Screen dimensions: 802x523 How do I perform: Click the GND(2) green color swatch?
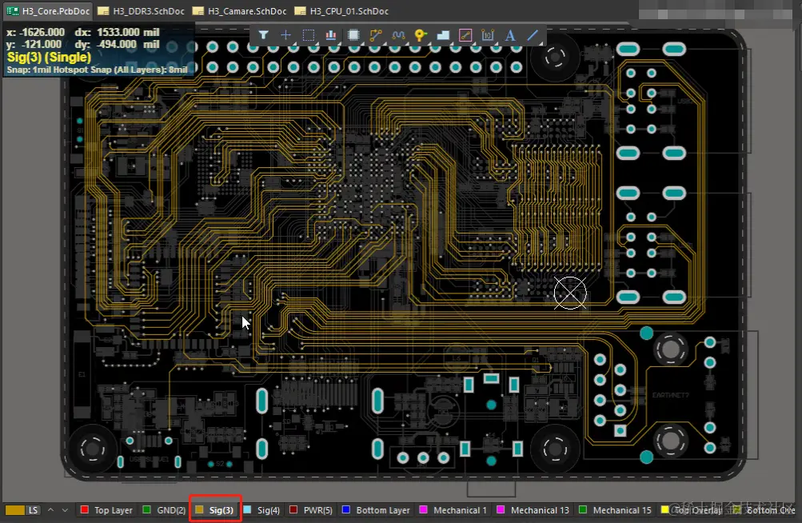tap(147, 509)
